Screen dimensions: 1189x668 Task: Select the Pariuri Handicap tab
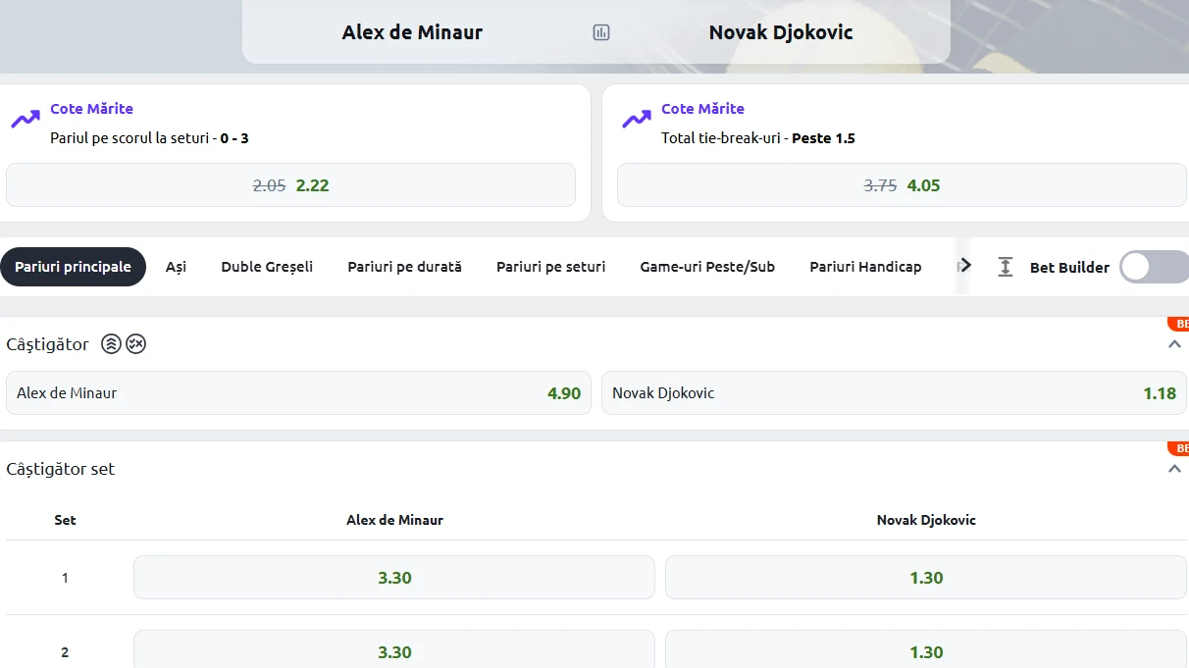[865, 267]
